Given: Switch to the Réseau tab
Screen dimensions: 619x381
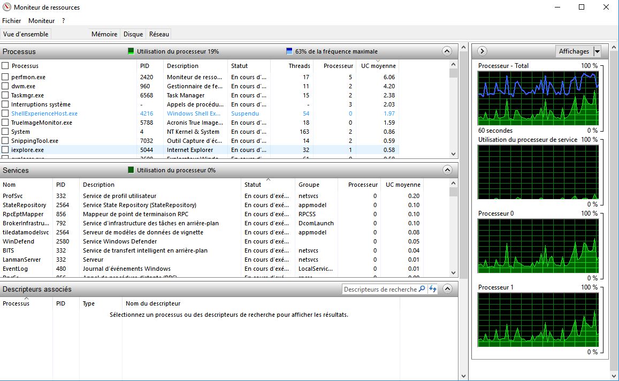Looking at the screenshot, I should tap(159, 34).
